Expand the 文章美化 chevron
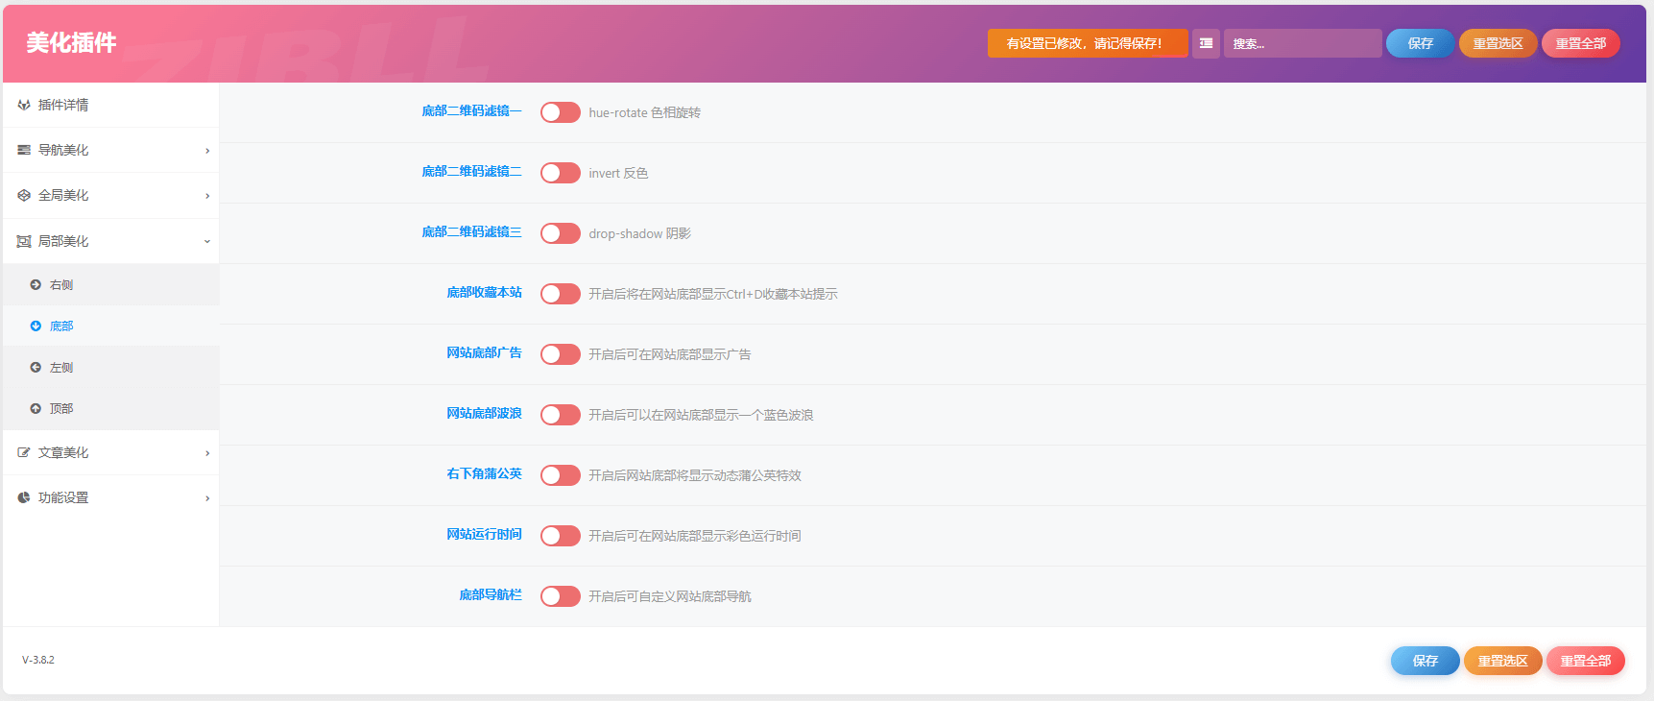 (x=207, y=453)
